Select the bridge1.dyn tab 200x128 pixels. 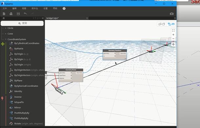pyautogui.click(x=52, y=18)
